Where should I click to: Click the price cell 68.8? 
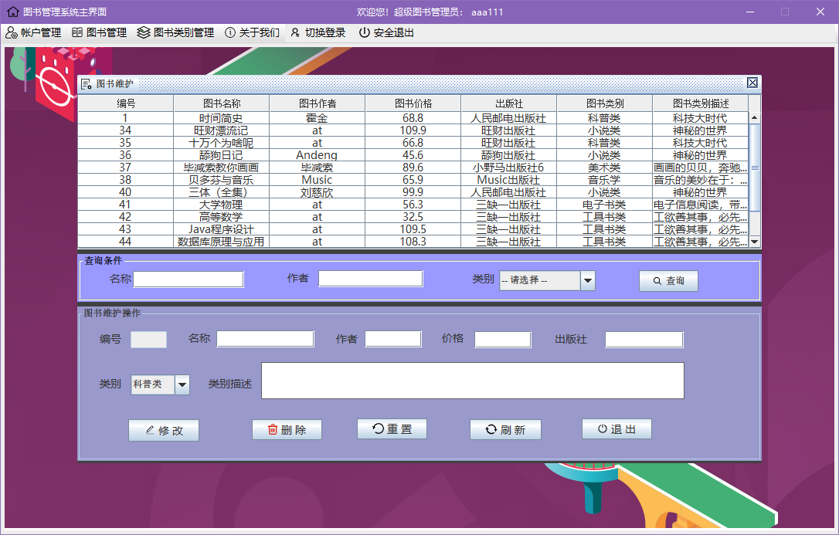(x=413, y=118)
